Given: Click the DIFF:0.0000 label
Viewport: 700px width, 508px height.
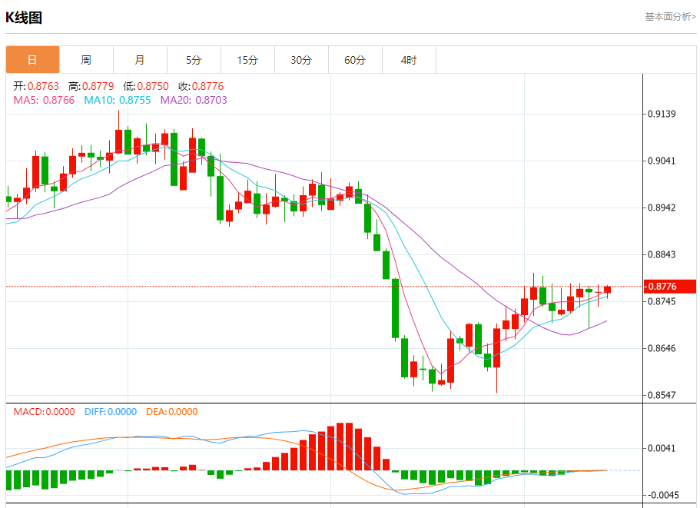Looking at the screenshot, I should coord(111,412).
